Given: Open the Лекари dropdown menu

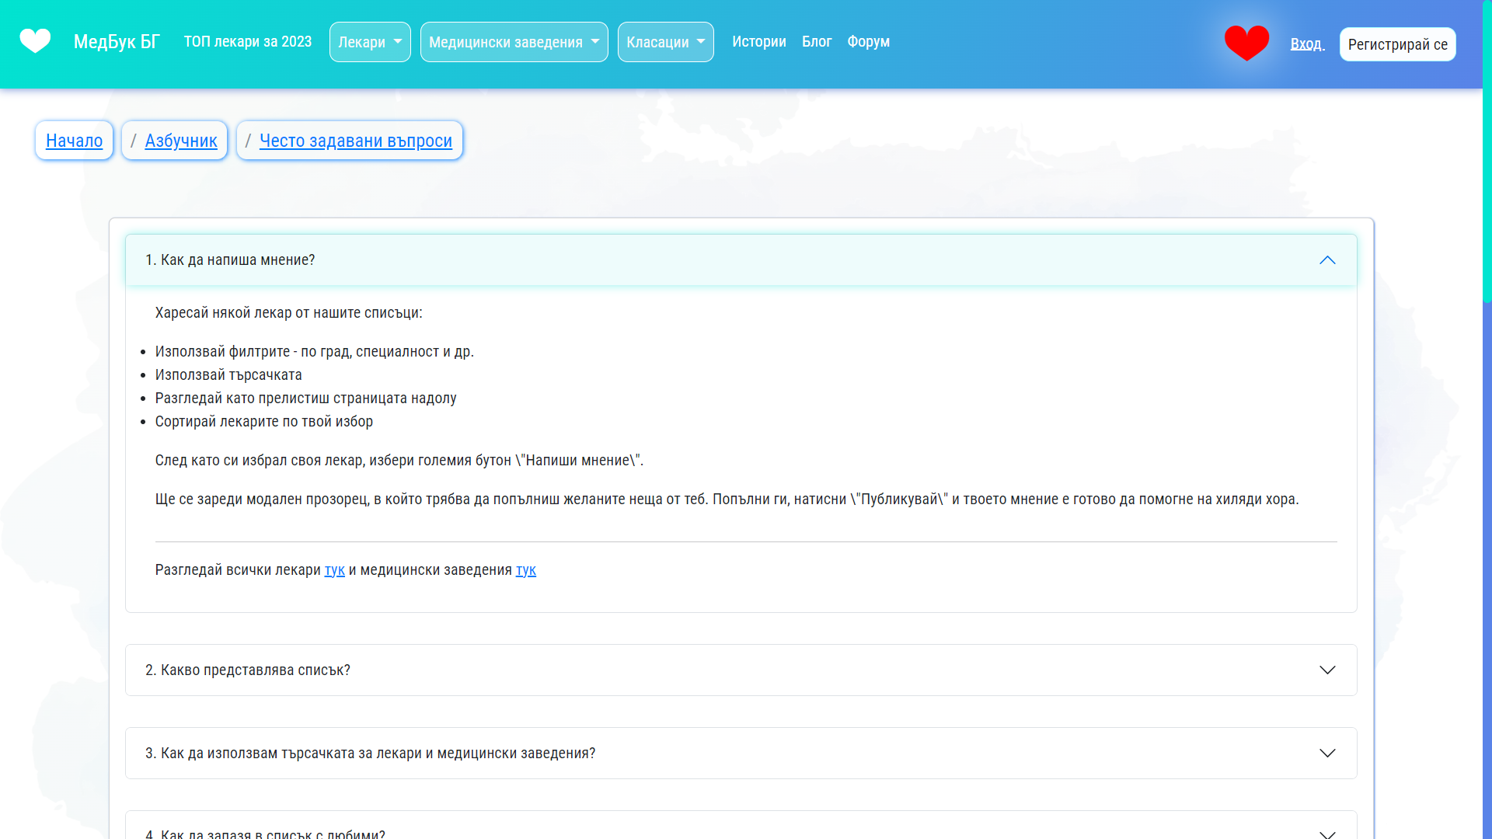Looking at the screenshot, I should [369, 42].
